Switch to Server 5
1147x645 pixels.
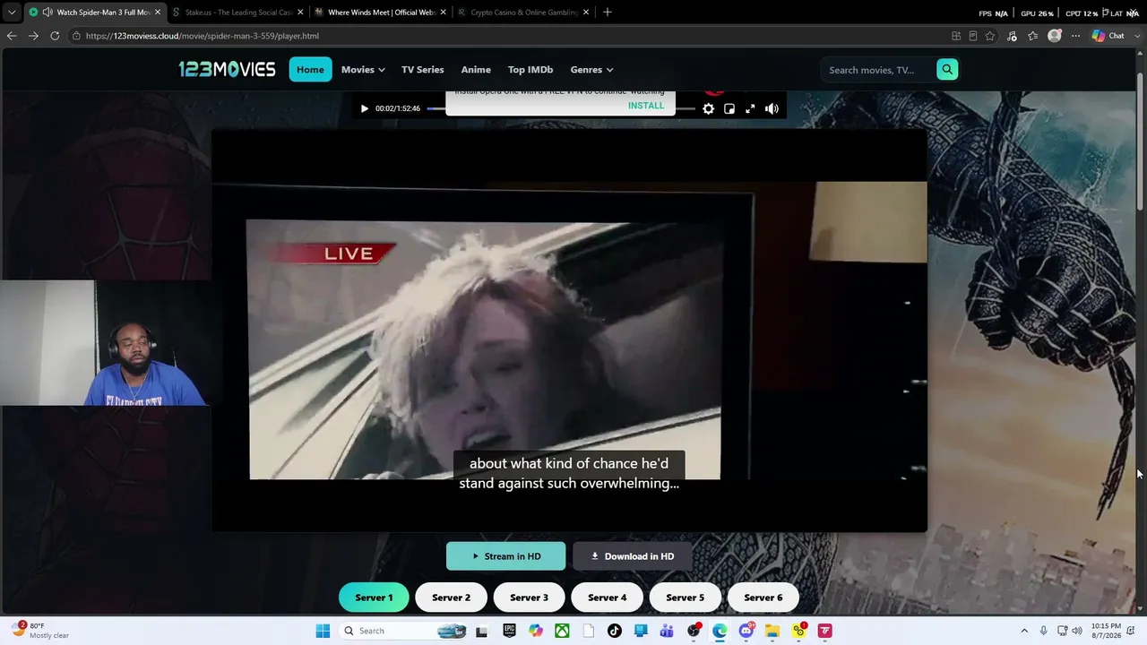tap(685, 598)
